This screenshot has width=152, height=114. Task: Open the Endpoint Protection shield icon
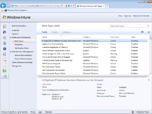click(x=5, y=43)
